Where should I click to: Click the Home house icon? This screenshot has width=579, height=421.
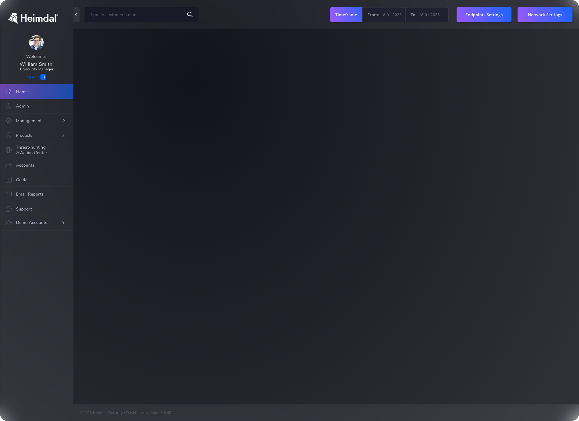point(9,92)
